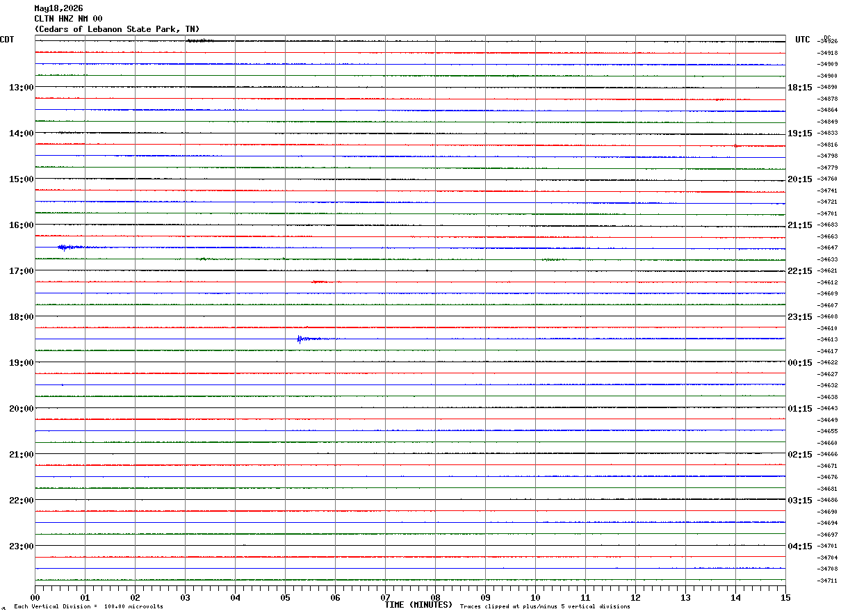The width and height of the screenshot is (841, 616).
Task: Click the Each Vertical Division scale note
Action: pos(88,607)
